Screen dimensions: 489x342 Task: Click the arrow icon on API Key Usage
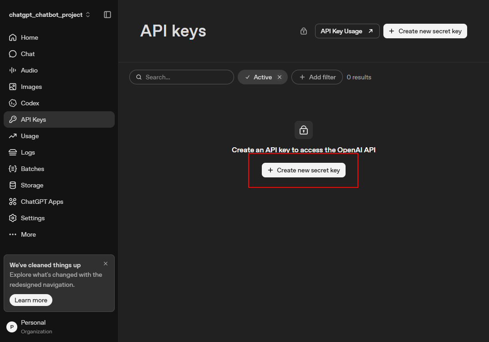[x=371, y=31]
